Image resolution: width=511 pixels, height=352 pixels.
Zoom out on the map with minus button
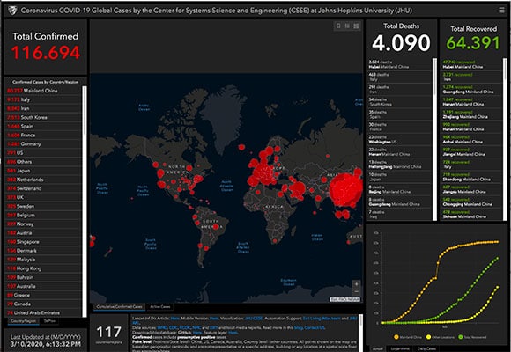coord(356,291)
